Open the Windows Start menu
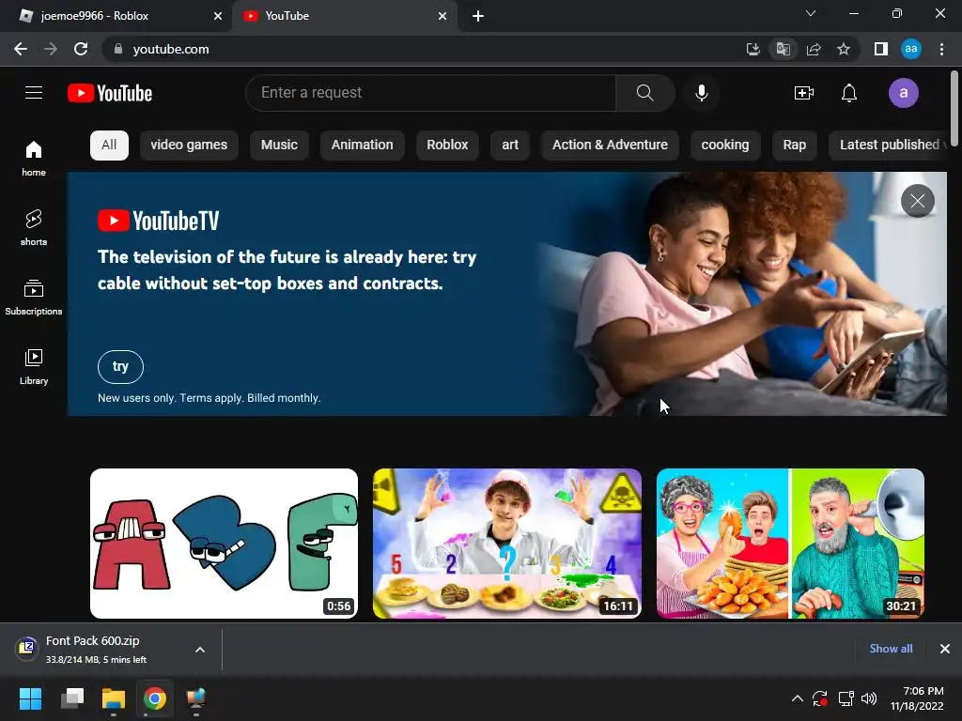This screenshot has height=721, width=962. click(x=31, y=698)
